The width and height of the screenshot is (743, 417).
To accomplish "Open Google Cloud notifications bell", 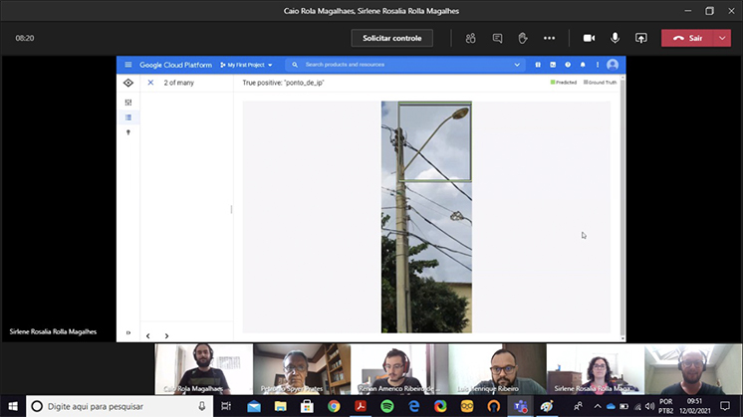I will point(582,65).
